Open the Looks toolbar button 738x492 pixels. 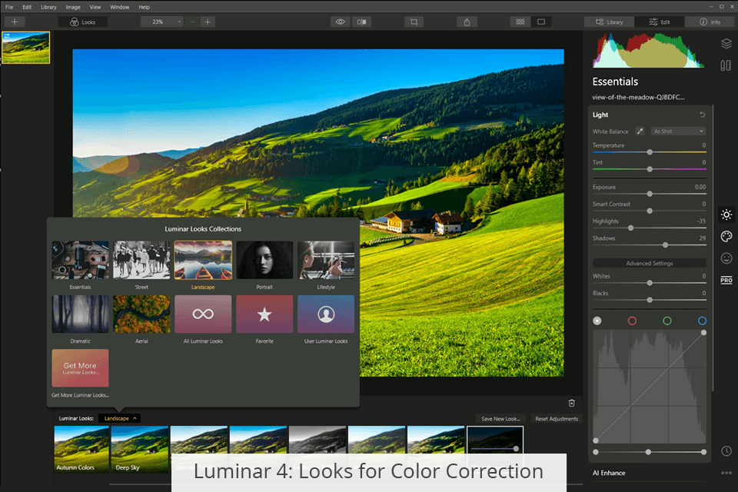coord(83,22)
